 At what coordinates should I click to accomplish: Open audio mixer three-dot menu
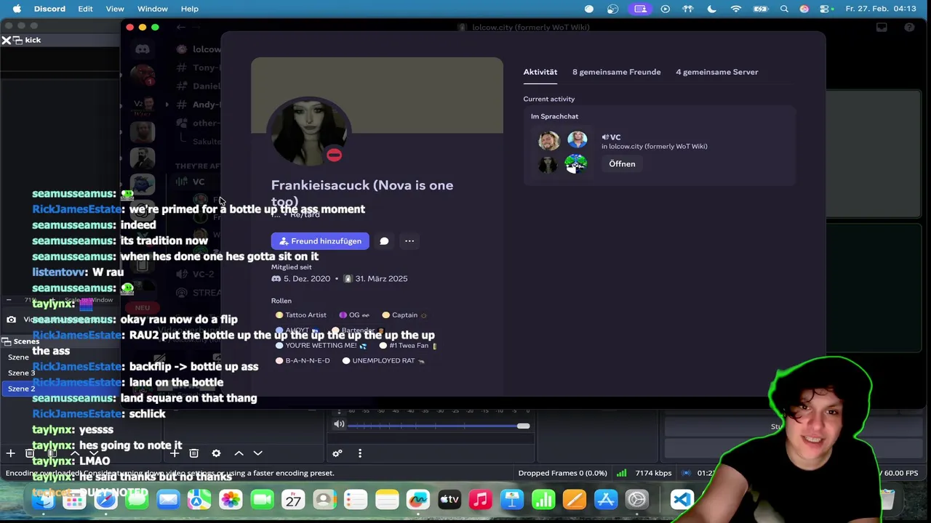[x=359, y=453]
